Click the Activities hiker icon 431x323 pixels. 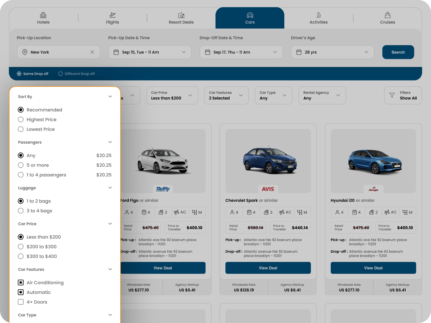[x=318, y=15]
